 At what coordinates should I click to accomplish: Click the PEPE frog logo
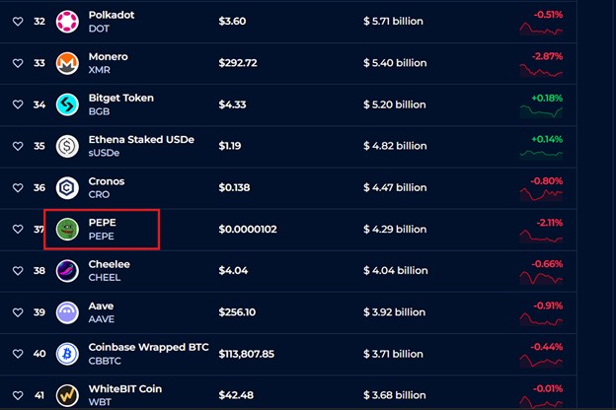pos(67,229)
